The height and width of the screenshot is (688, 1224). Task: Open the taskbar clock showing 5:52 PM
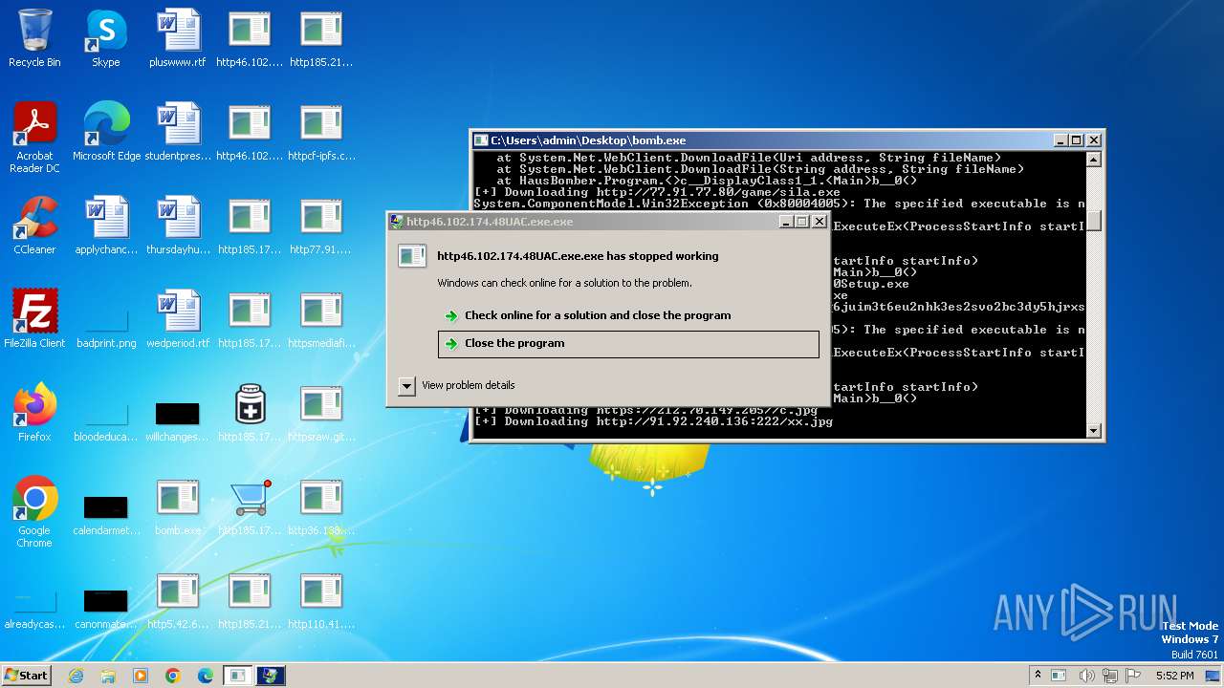(1174, 676)
